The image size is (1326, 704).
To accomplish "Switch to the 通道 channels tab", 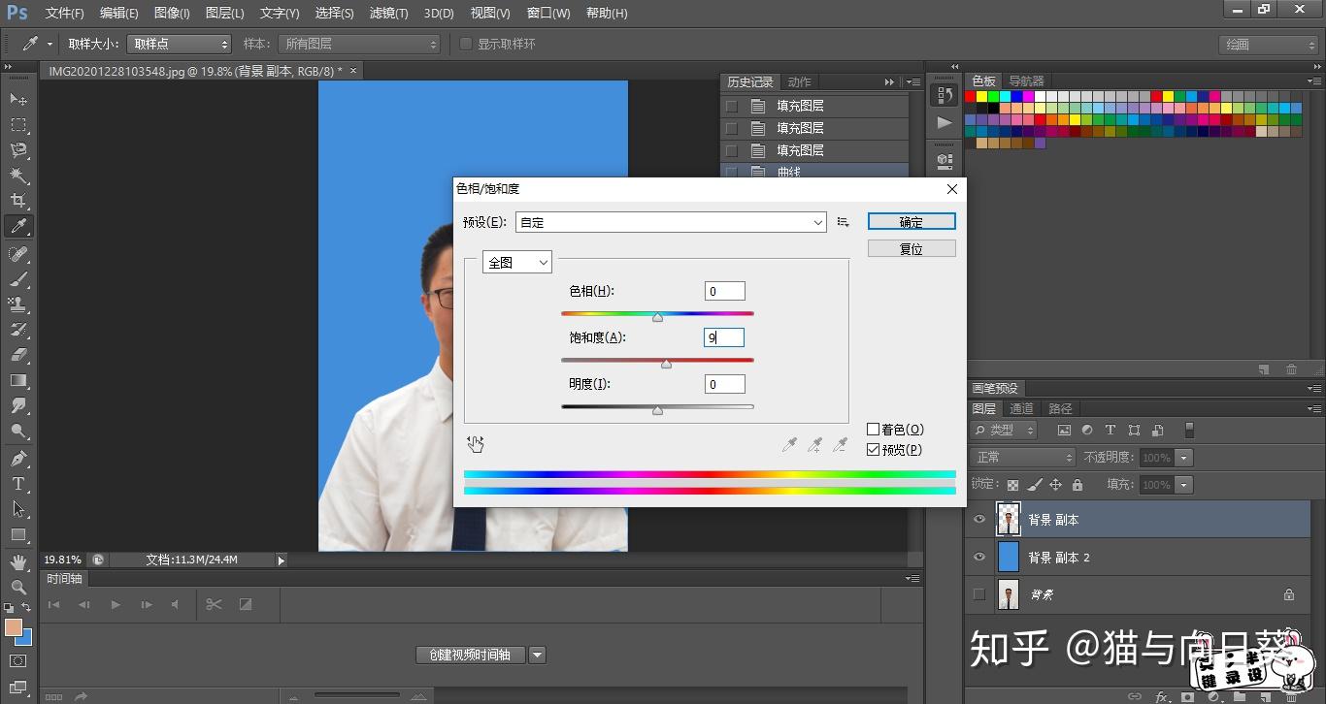I will pyautogui.click(x=1021, y=408).
